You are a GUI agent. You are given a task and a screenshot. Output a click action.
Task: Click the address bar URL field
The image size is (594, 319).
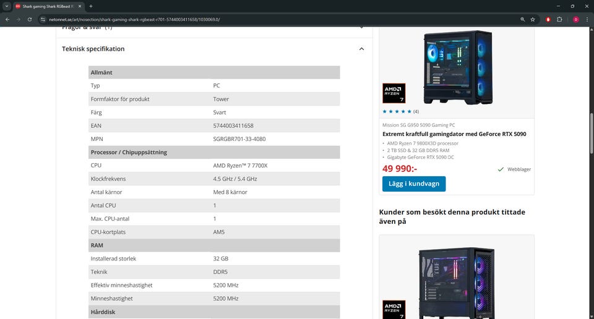coord(280,19)
